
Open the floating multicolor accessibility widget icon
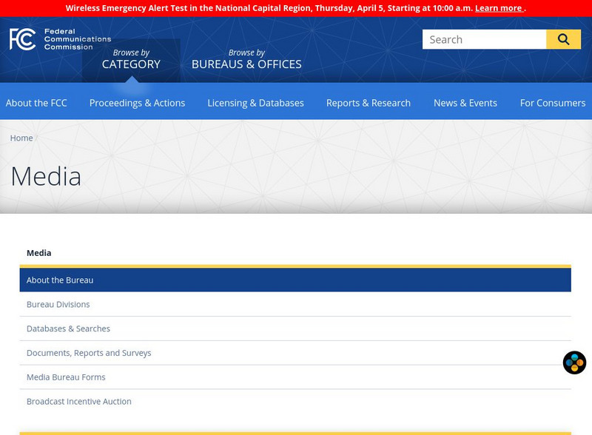[574, 362]
